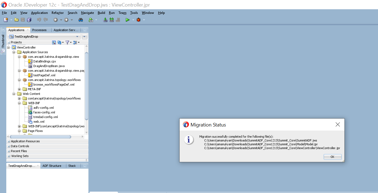The height and width of the screenshot is (193, 378).
Task: Click the Navigator display options icon
Action: coord(75,42)
